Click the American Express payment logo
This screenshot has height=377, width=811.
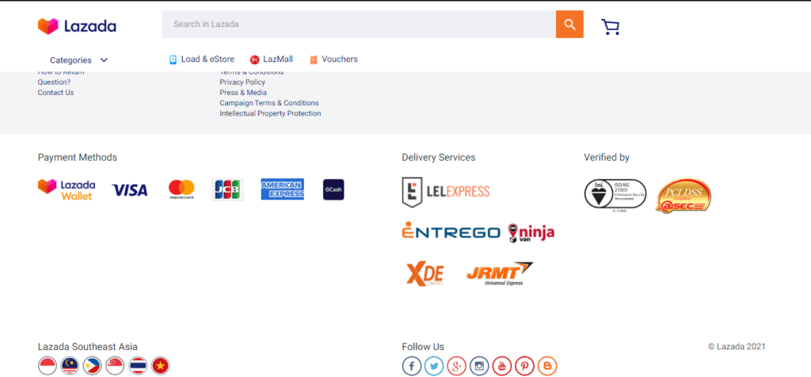(283, 189)
